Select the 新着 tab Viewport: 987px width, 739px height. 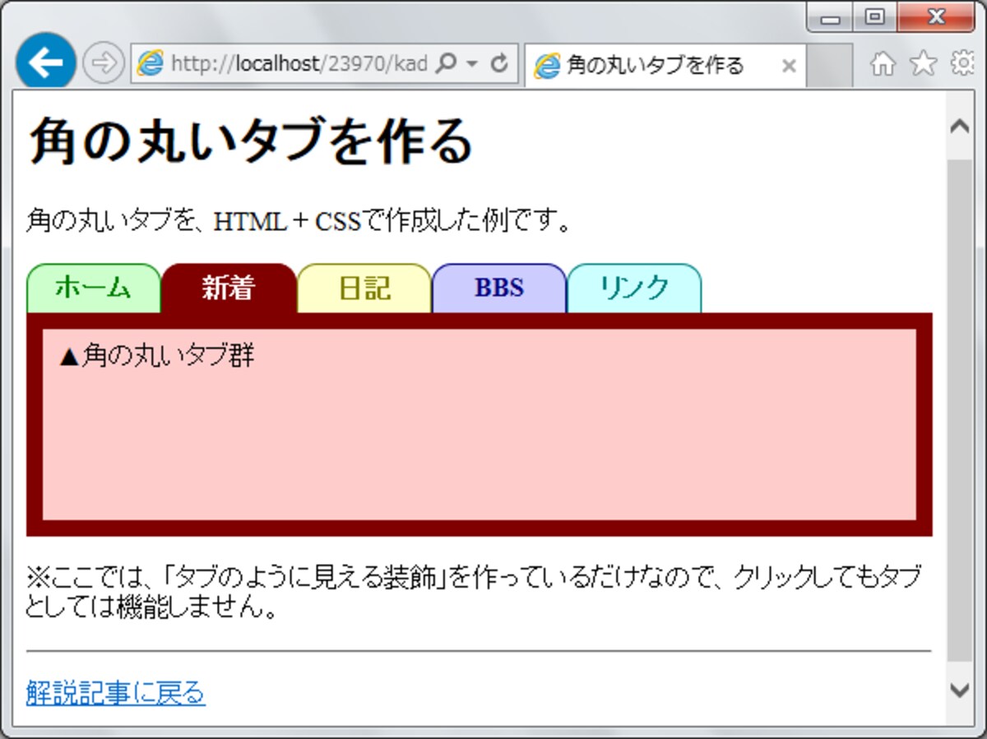229,289
